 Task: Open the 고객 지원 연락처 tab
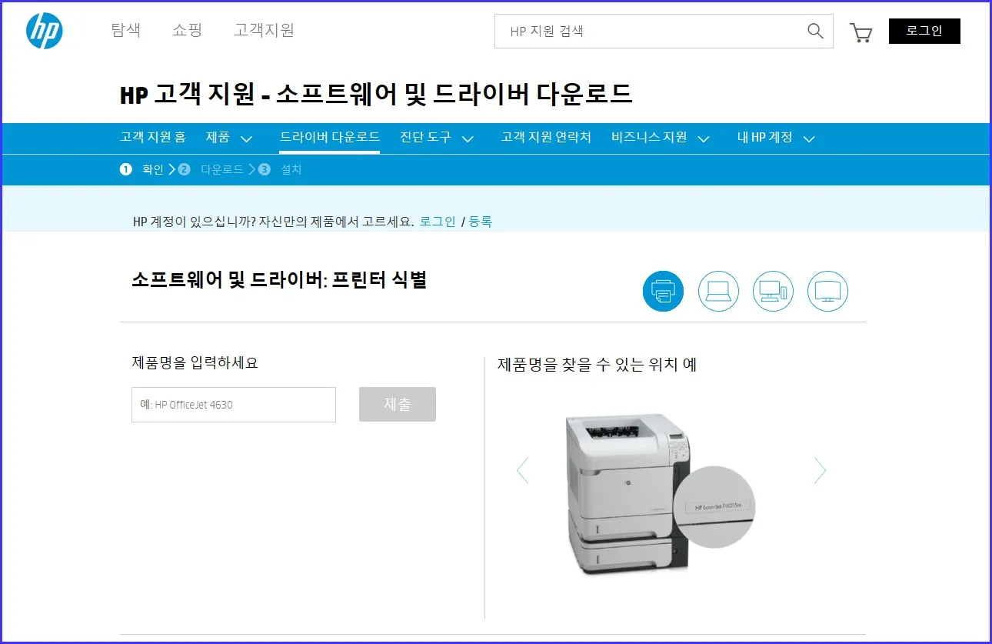tap(546, 137)
